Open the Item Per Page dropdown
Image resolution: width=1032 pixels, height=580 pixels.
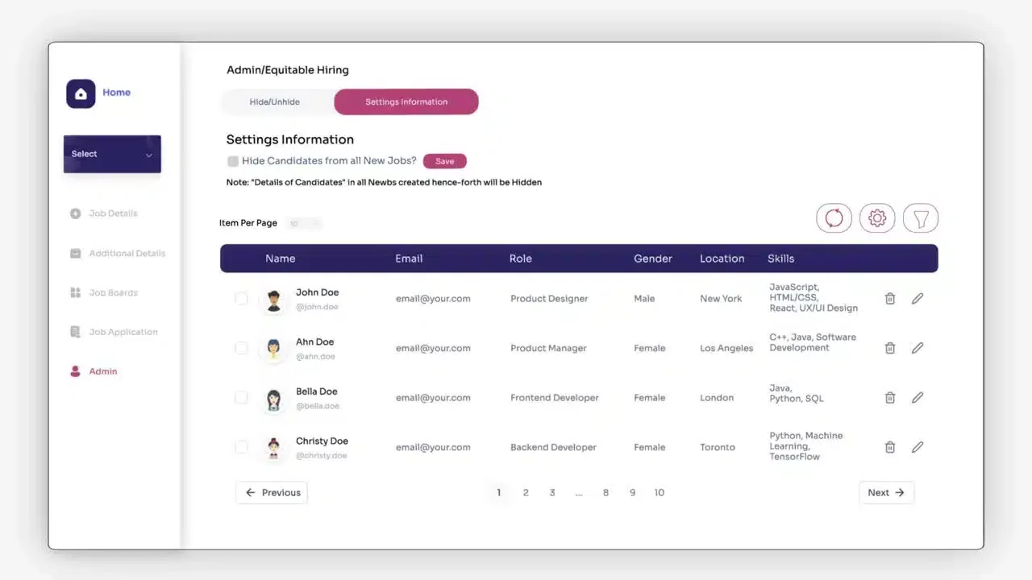[x=304, y=223]
